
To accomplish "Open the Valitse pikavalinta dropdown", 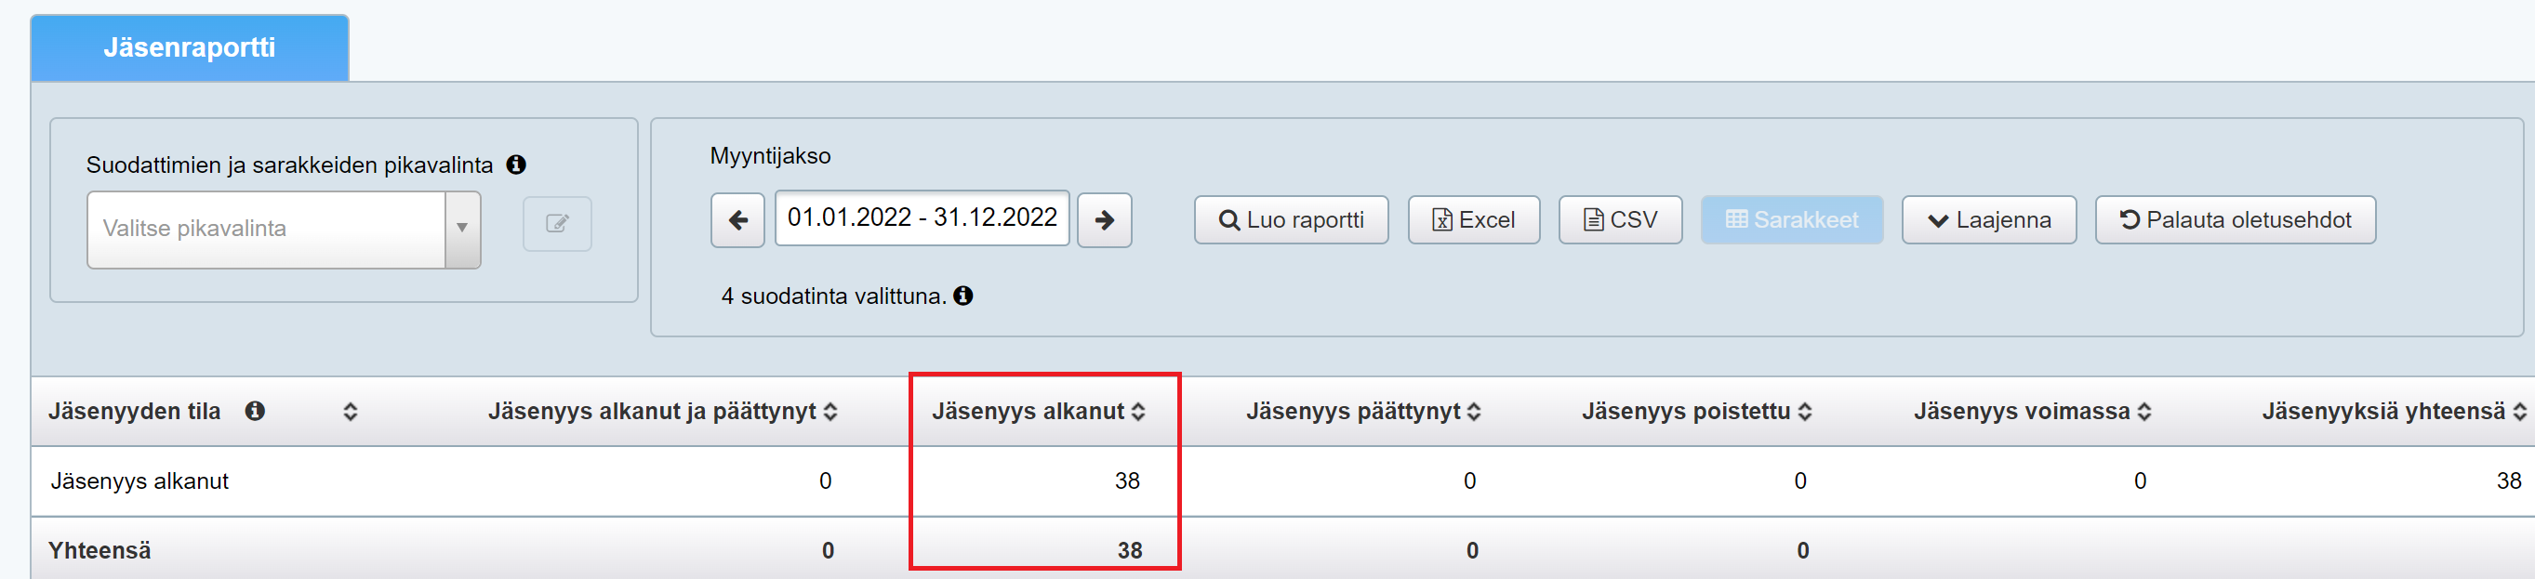I will [x=284, y=229].
